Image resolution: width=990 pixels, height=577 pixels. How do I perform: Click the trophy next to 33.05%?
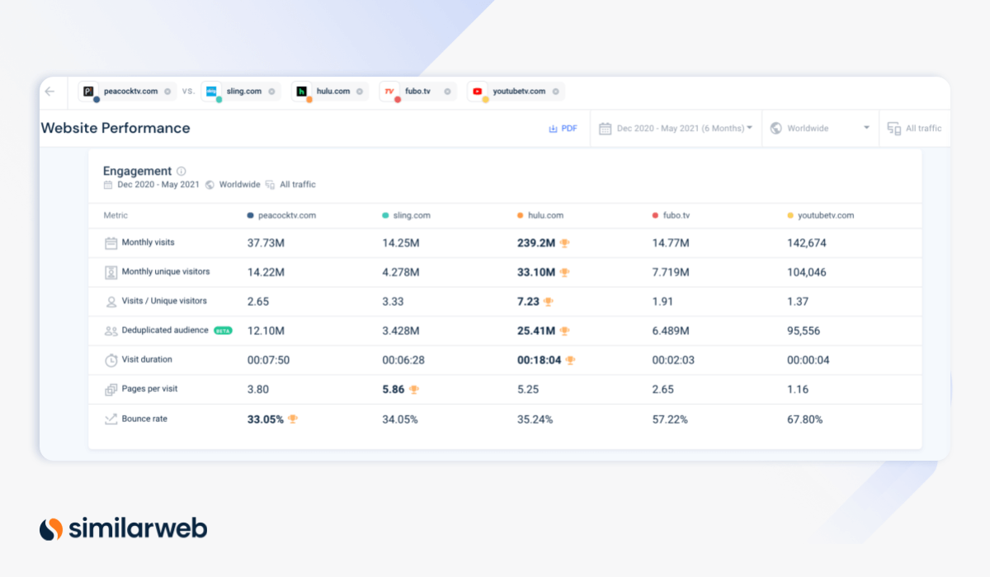[x=292, y=419]
